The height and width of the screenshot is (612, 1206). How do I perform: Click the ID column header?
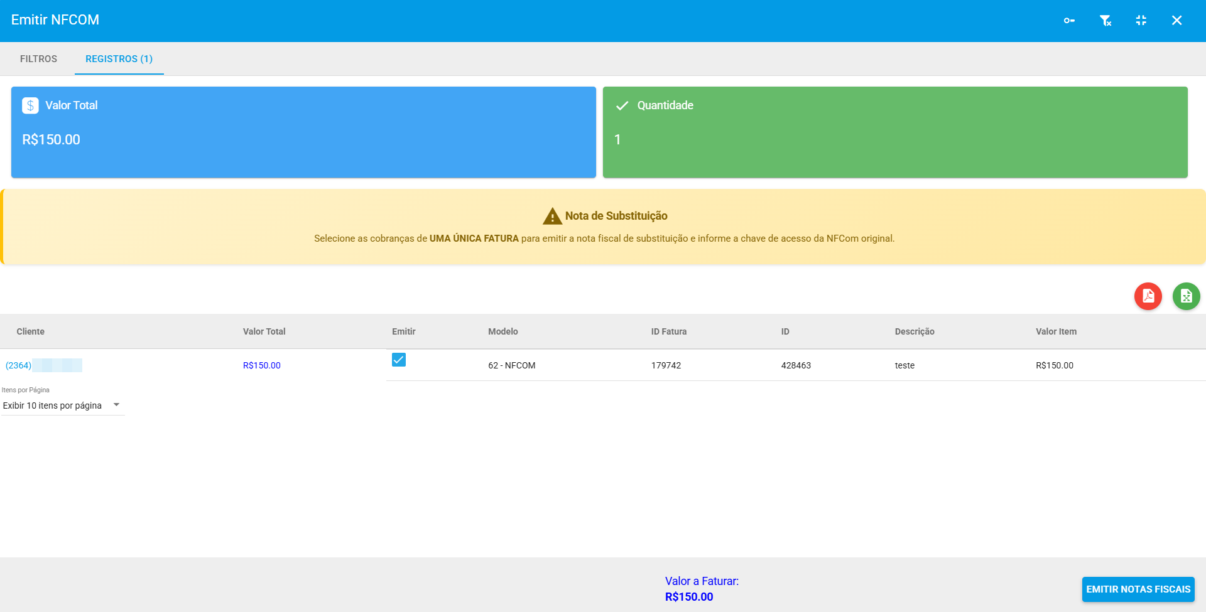coord(785,331)
